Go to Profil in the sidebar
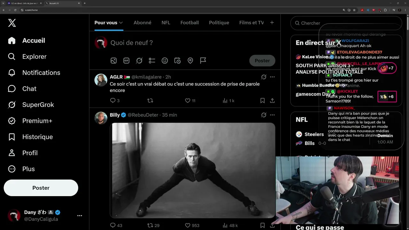Viewport: 409px width, 230px height. tap(23, 153)
